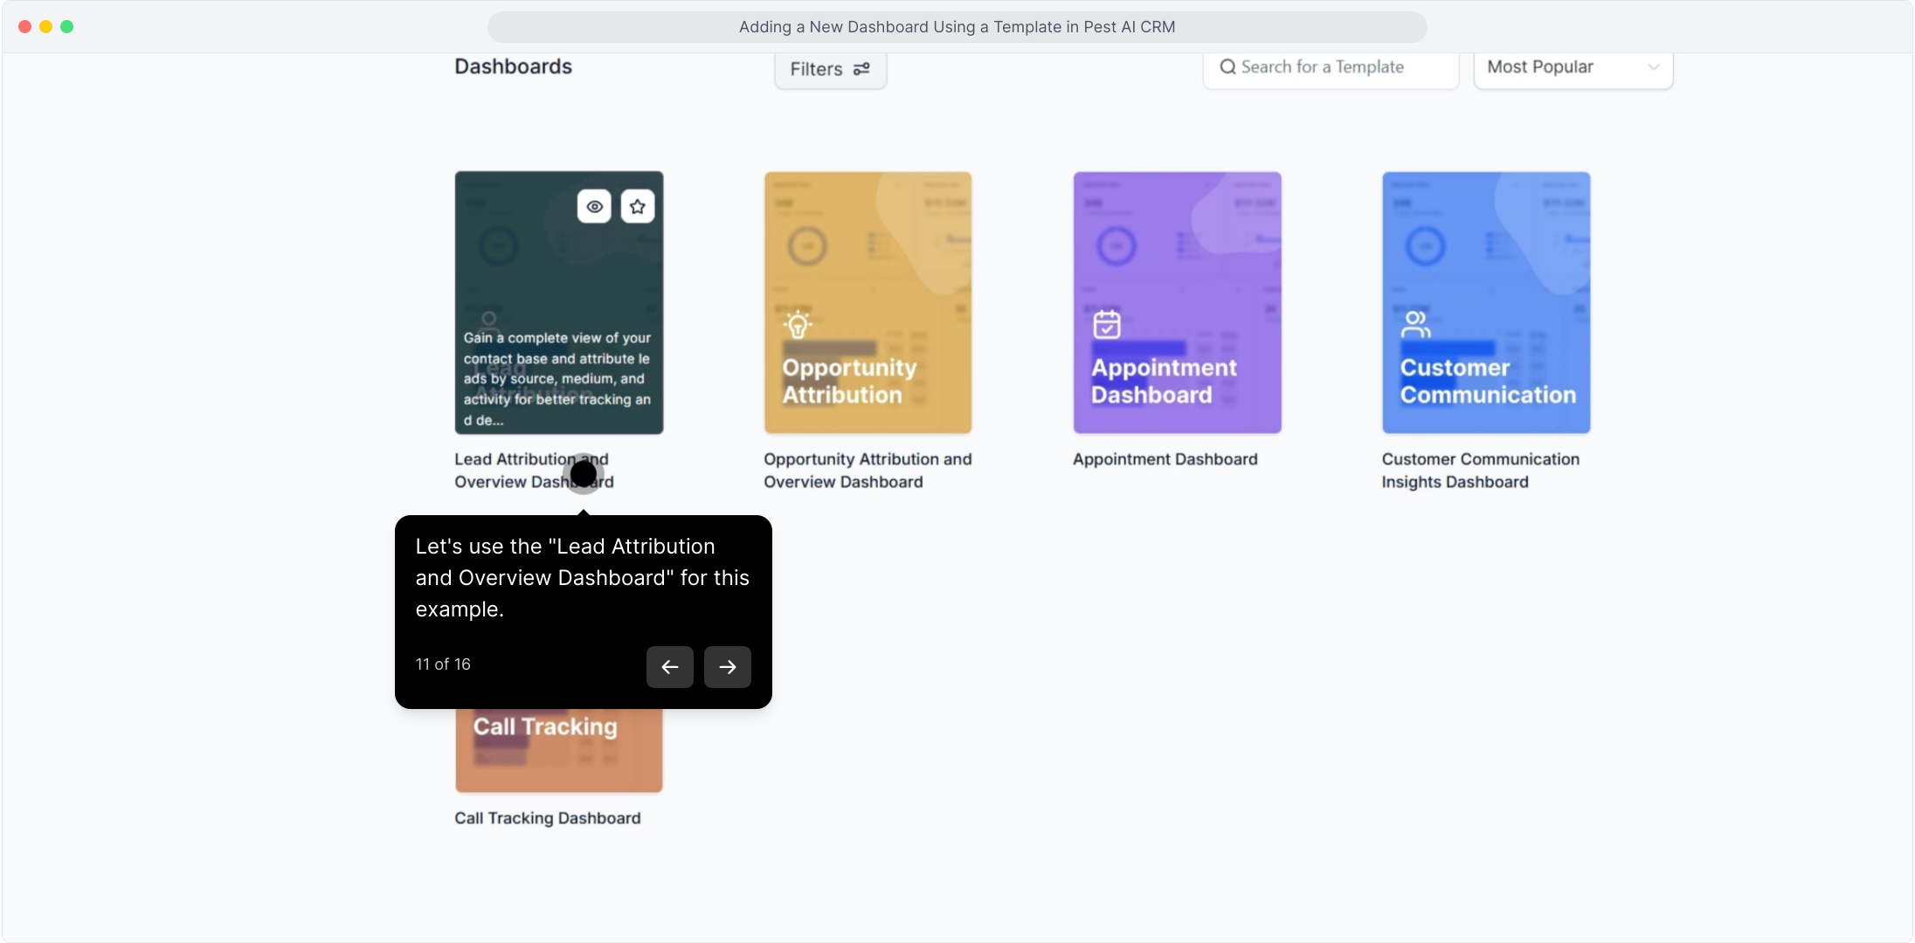This screenshot has width=1915, height=943.
Task: Click the lightbulb icon on Opportunity Attribution card
Action: tap(798, 324)
